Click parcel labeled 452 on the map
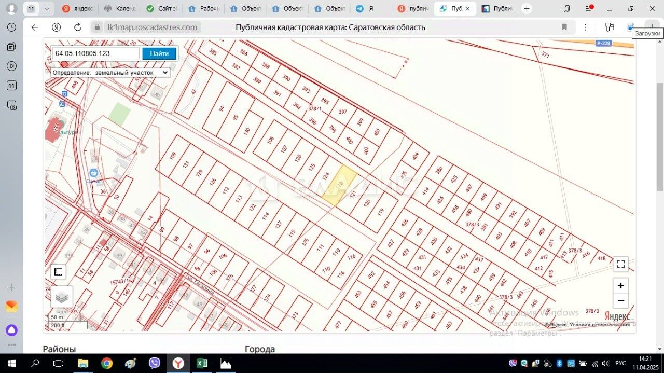The image size is (664, 373). click(x=371, y=274)
